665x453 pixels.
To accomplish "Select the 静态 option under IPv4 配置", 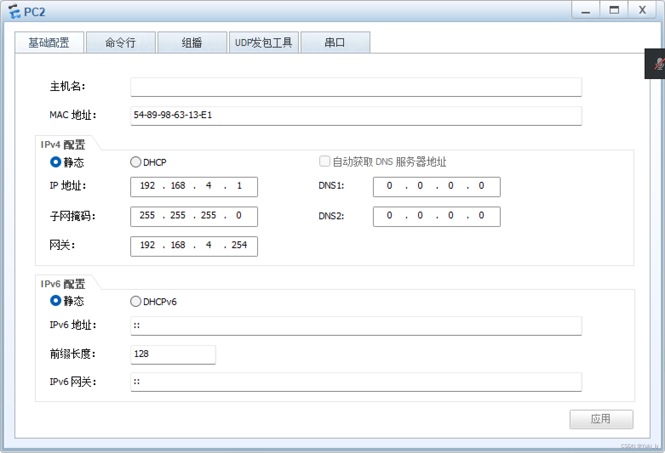I will pos(56,162).
